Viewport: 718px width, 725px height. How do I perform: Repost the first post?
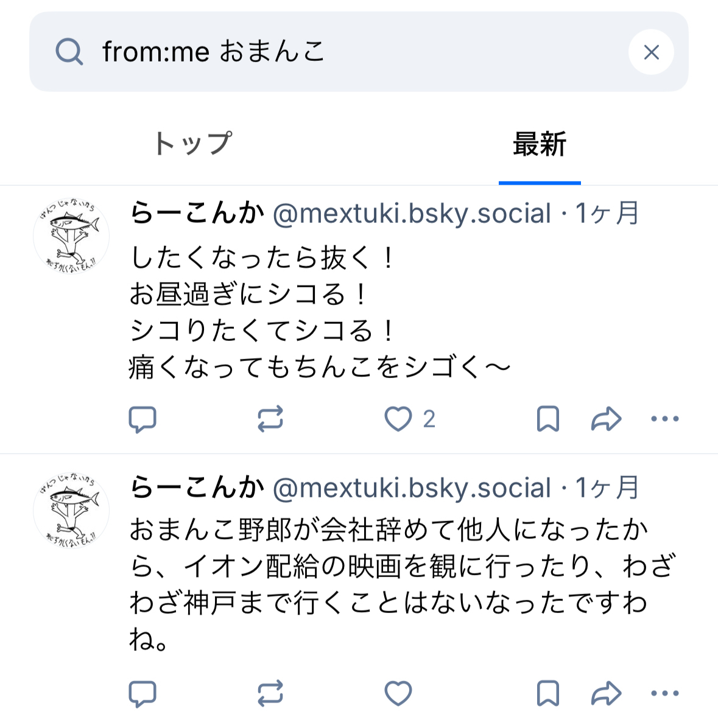click(x=270, y=419)
